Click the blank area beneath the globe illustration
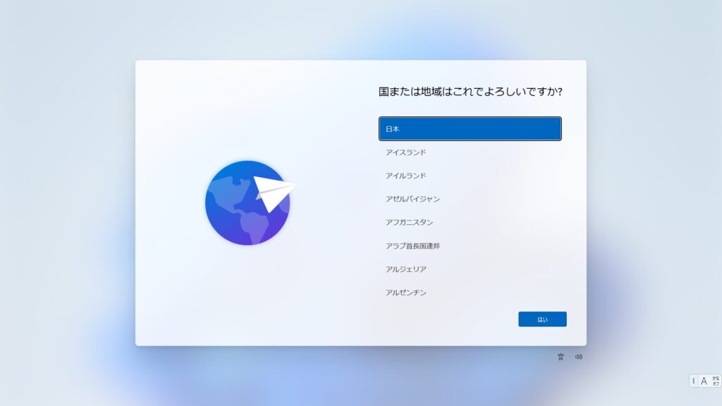722x406 pixels. (x=247, y=295)
